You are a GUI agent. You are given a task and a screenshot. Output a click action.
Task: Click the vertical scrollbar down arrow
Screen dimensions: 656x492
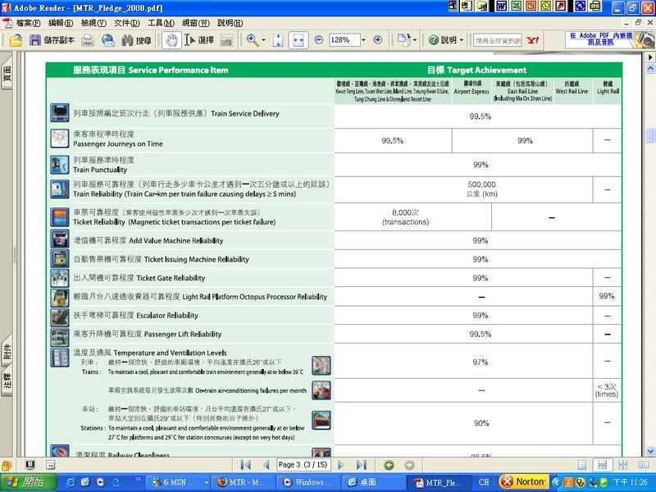[x=650, y=451]
